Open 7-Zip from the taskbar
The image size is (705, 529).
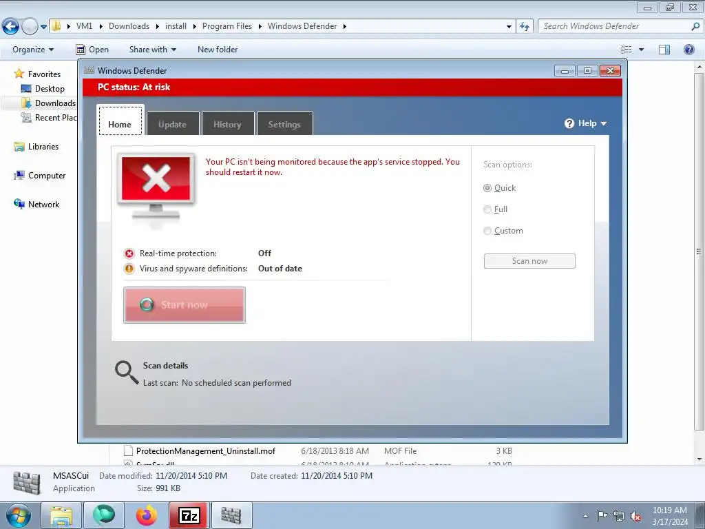tap(189, 515)
